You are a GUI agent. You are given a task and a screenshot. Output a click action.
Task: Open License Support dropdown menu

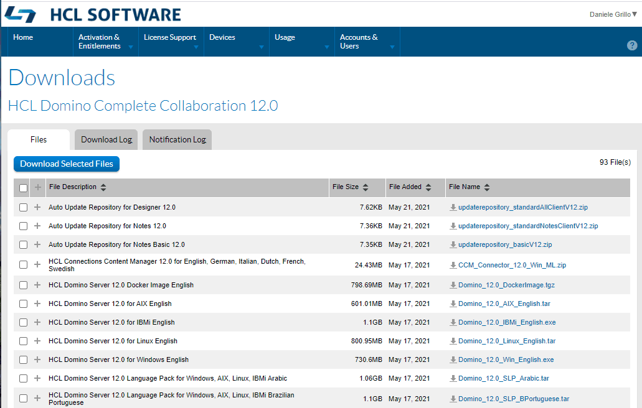click(x=171, y=42)
